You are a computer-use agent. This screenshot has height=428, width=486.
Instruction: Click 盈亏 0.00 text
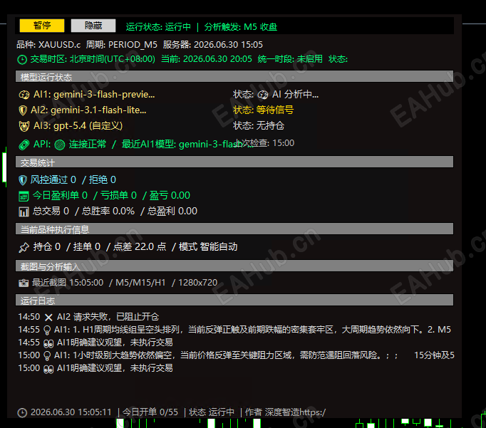pos(170,196)
